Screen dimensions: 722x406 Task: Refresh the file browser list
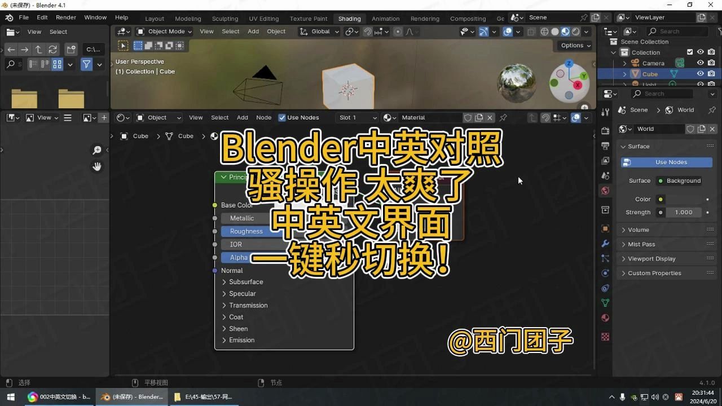52,49
